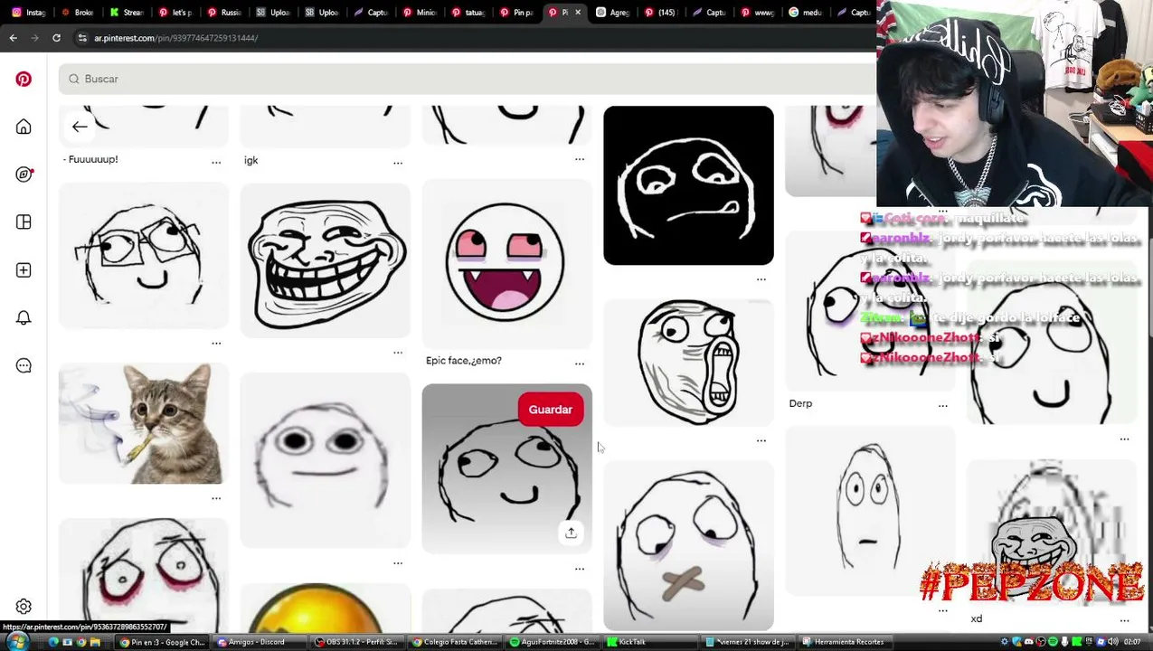Switch to the 'Minio' Pinterest tab
1153x651 pixels.
tap(420, 12)
